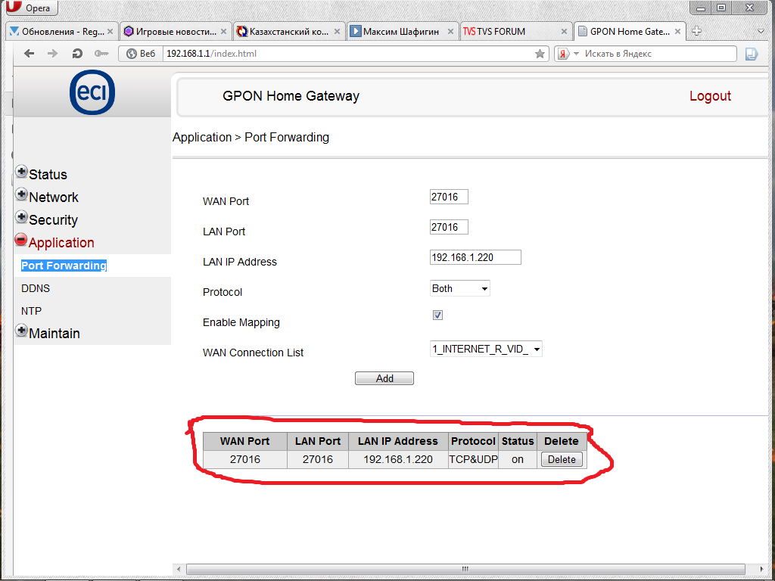The height and width of the screenshot is (581, 775).
Task: Click the LAN IP Address input field
Action: (475, 257)
